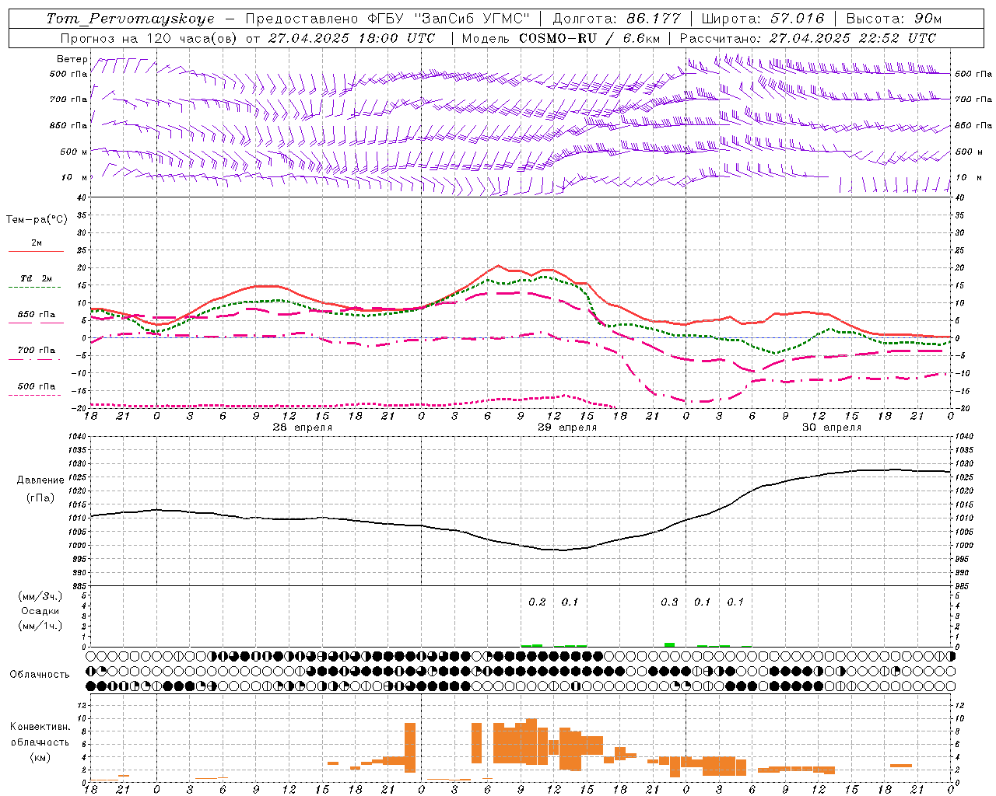Click the Осадки precipitation label

(x=40, y=611)
